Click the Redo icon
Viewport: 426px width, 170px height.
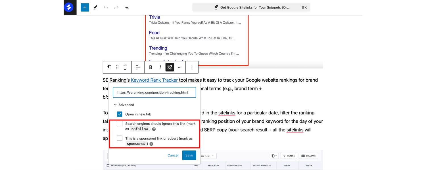[116, 7]
